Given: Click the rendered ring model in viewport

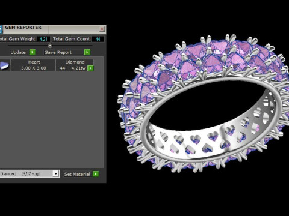Looking at the screenshot, I should pos(203,104).
